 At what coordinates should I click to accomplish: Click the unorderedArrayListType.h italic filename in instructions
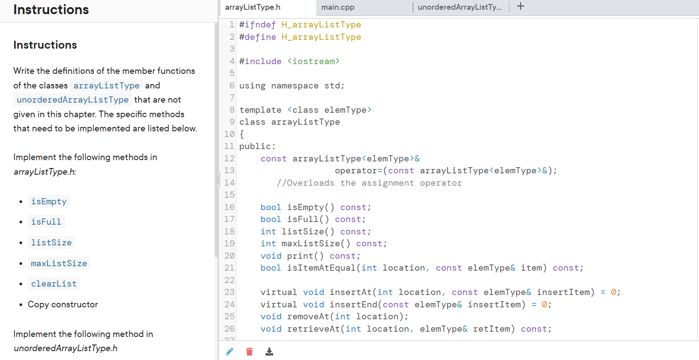pyautogui.click(x=66, y=348)
